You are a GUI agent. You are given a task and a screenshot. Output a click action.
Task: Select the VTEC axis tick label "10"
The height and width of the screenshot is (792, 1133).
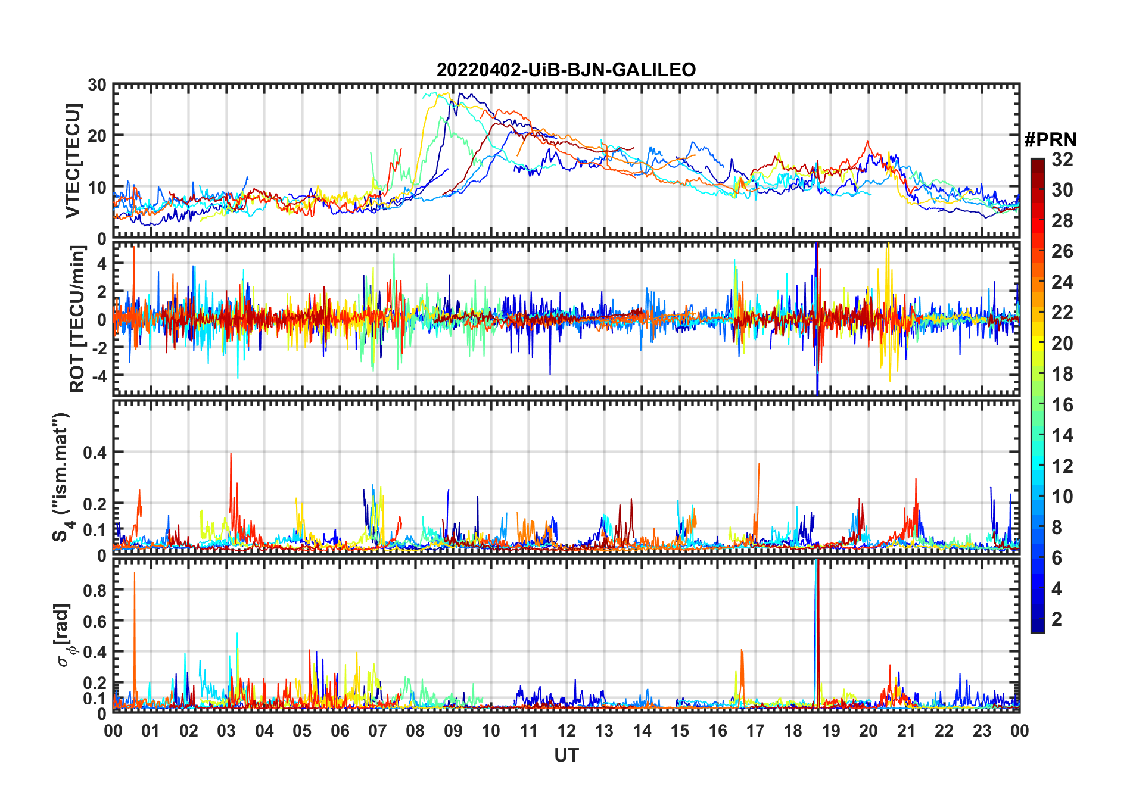[x=97, y=188]
